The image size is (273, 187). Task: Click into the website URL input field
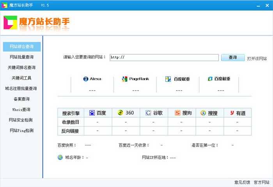164,58
